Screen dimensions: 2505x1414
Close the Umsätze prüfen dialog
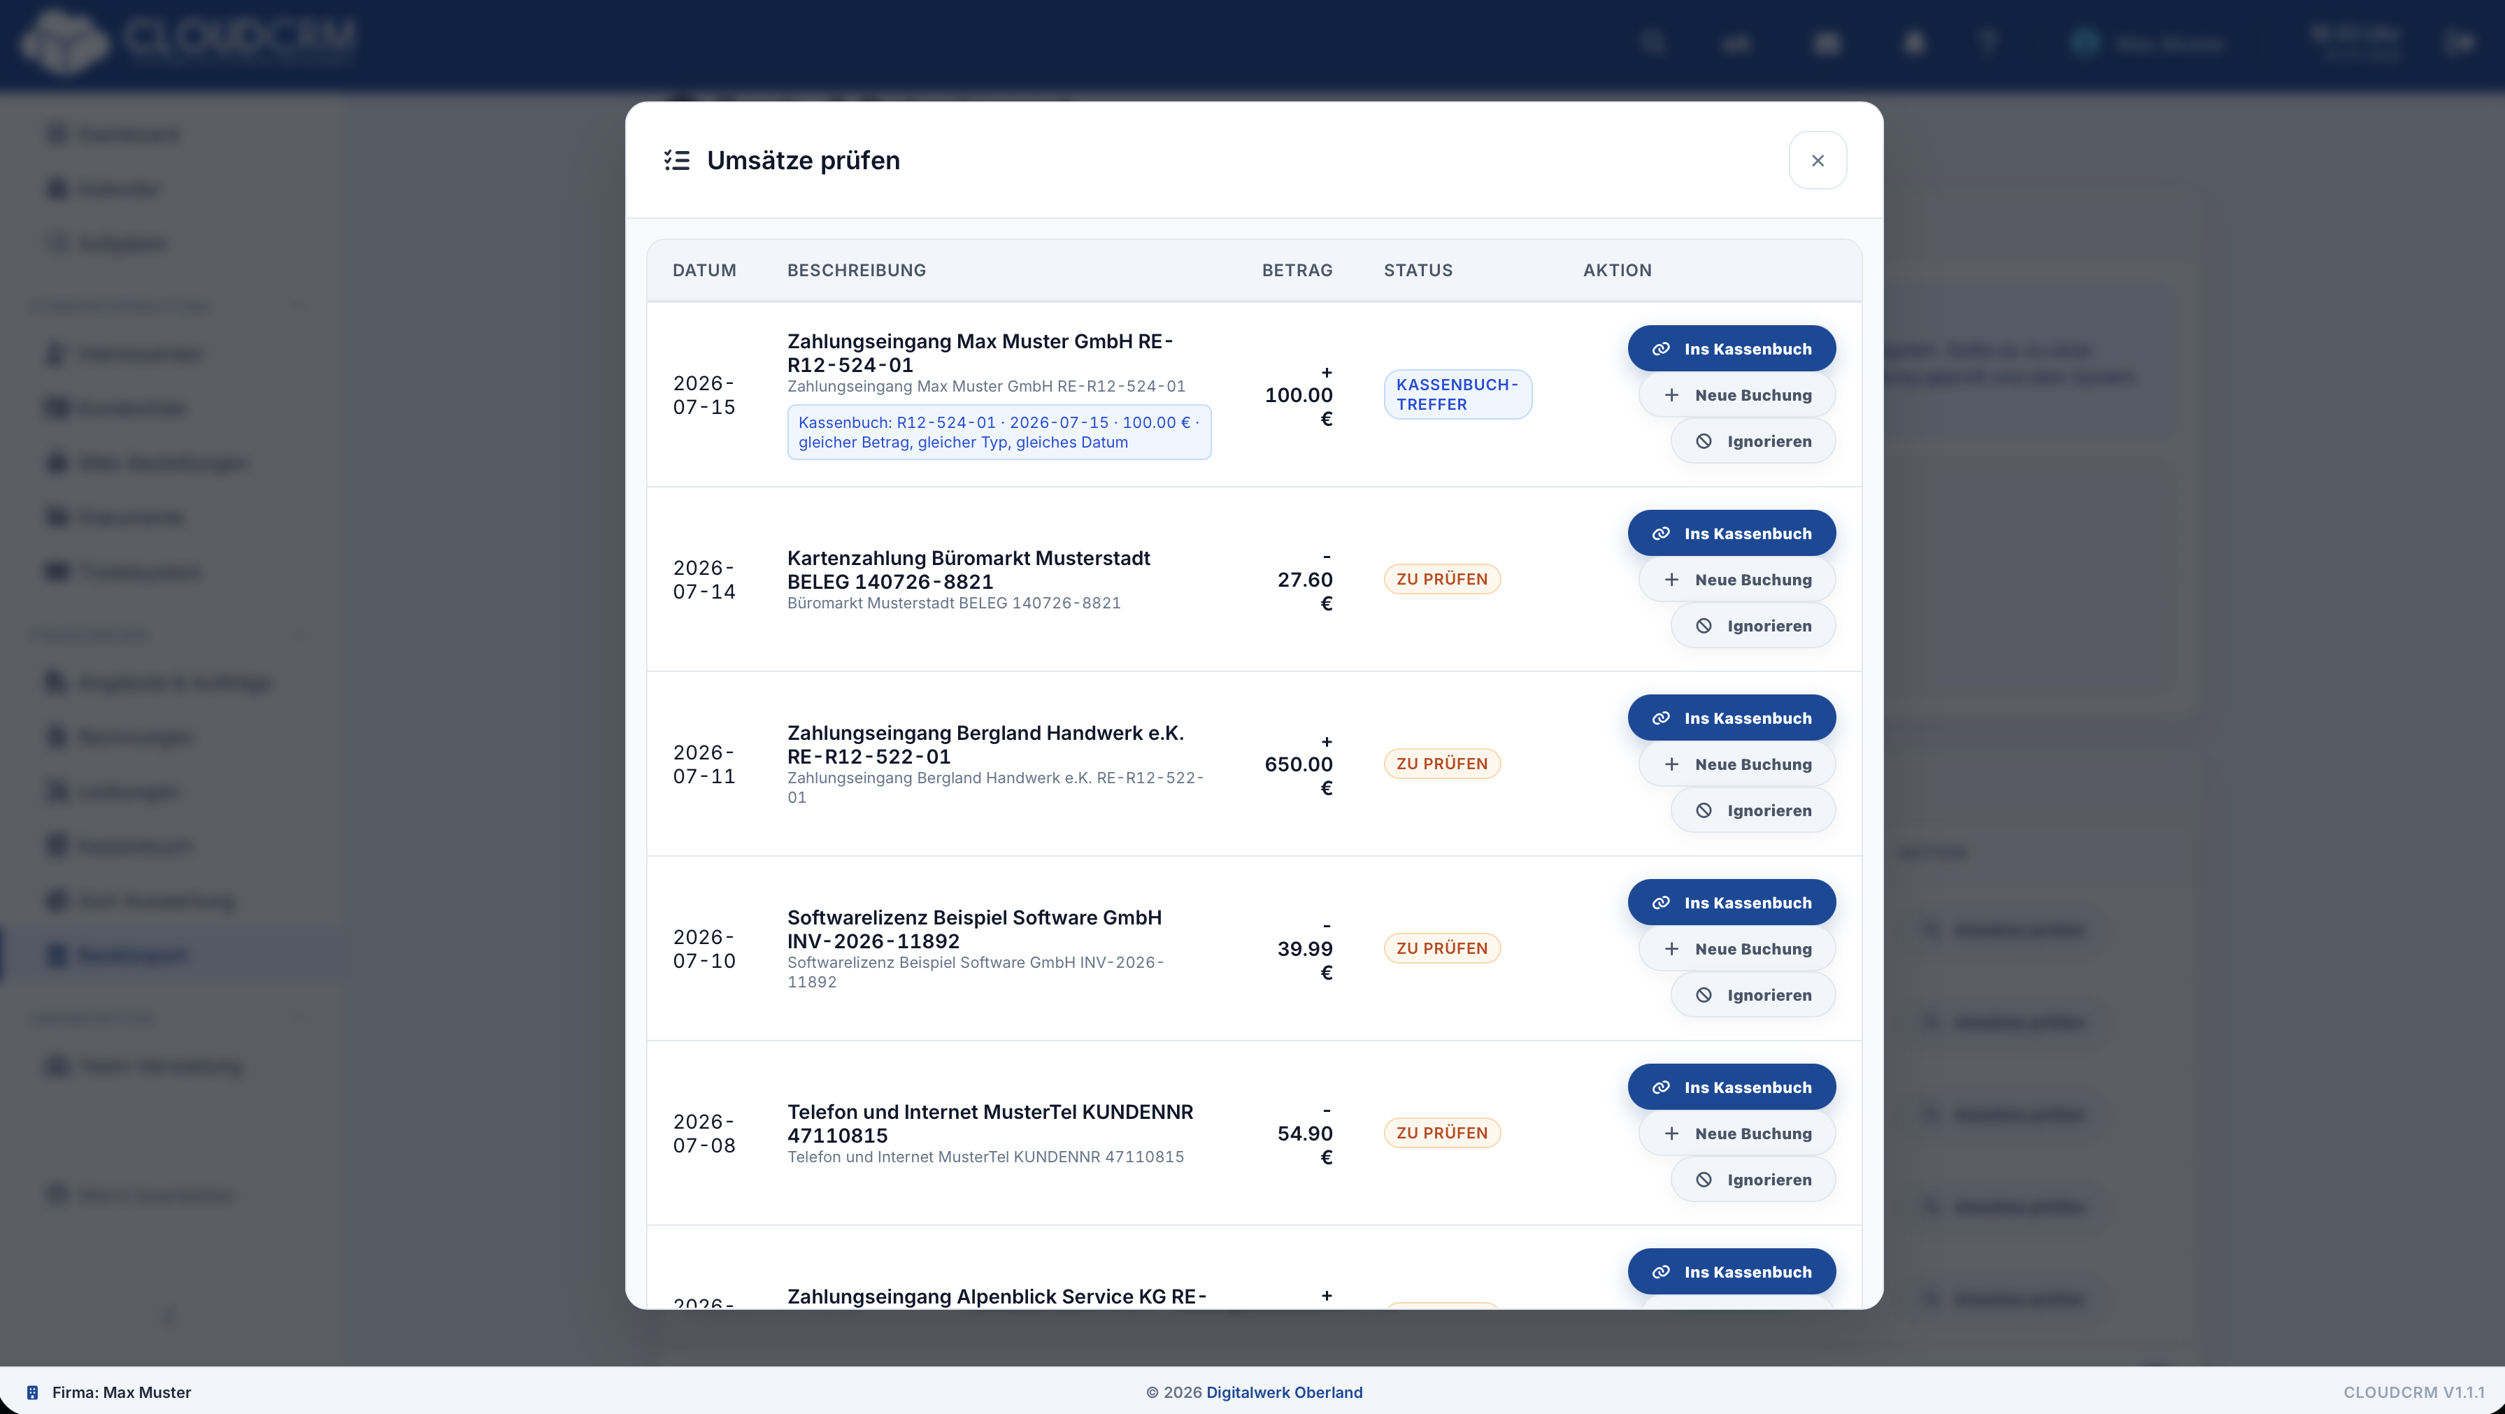1818,160
